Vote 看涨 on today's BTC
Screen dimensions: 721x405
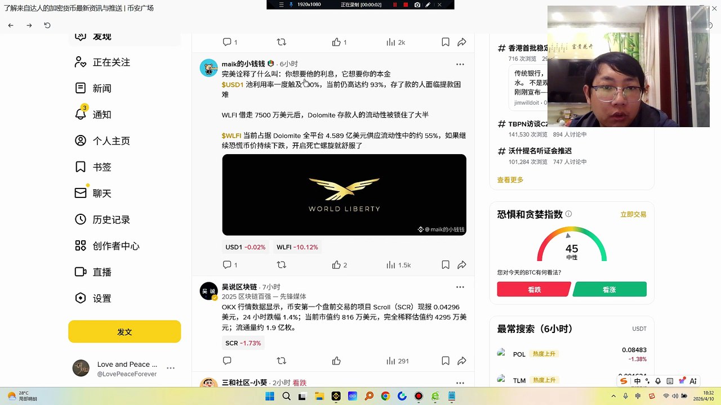(x=609, y=290)
